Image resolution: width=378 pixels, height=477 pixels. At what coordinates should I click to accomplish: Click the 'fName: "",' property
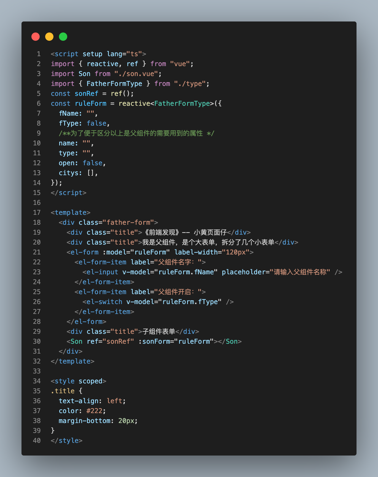[78, 113]
